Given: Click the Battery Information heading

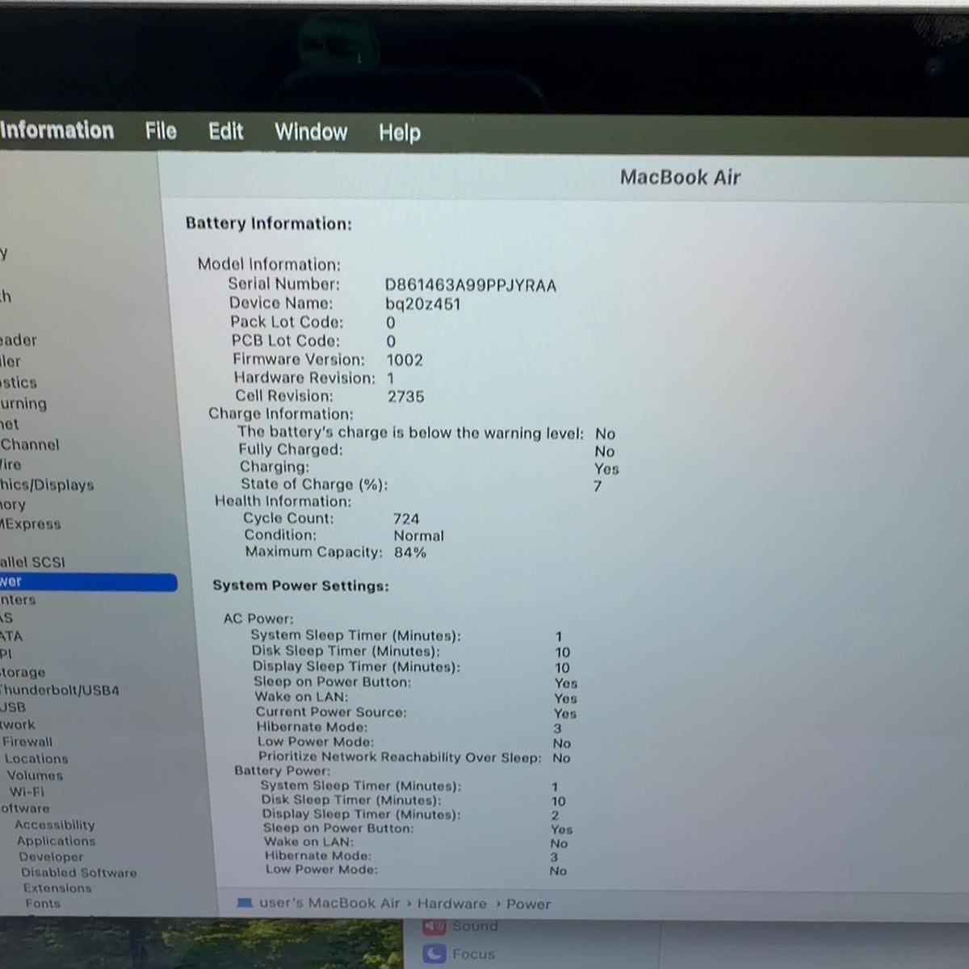Looking at the screenshot, I should pos(269,224).
